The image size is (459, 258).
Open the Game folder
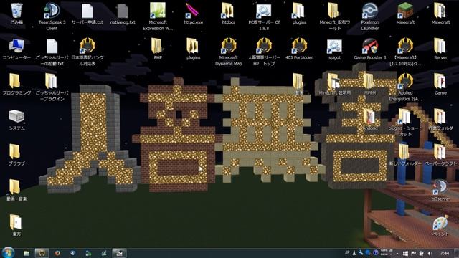click(x=440, y=84)
